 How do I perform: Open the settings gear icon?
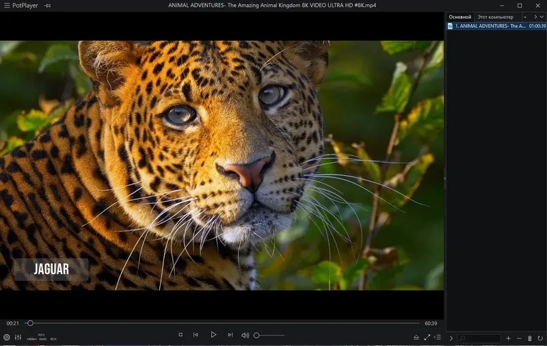pyautogui.click(x=7, y=338)
